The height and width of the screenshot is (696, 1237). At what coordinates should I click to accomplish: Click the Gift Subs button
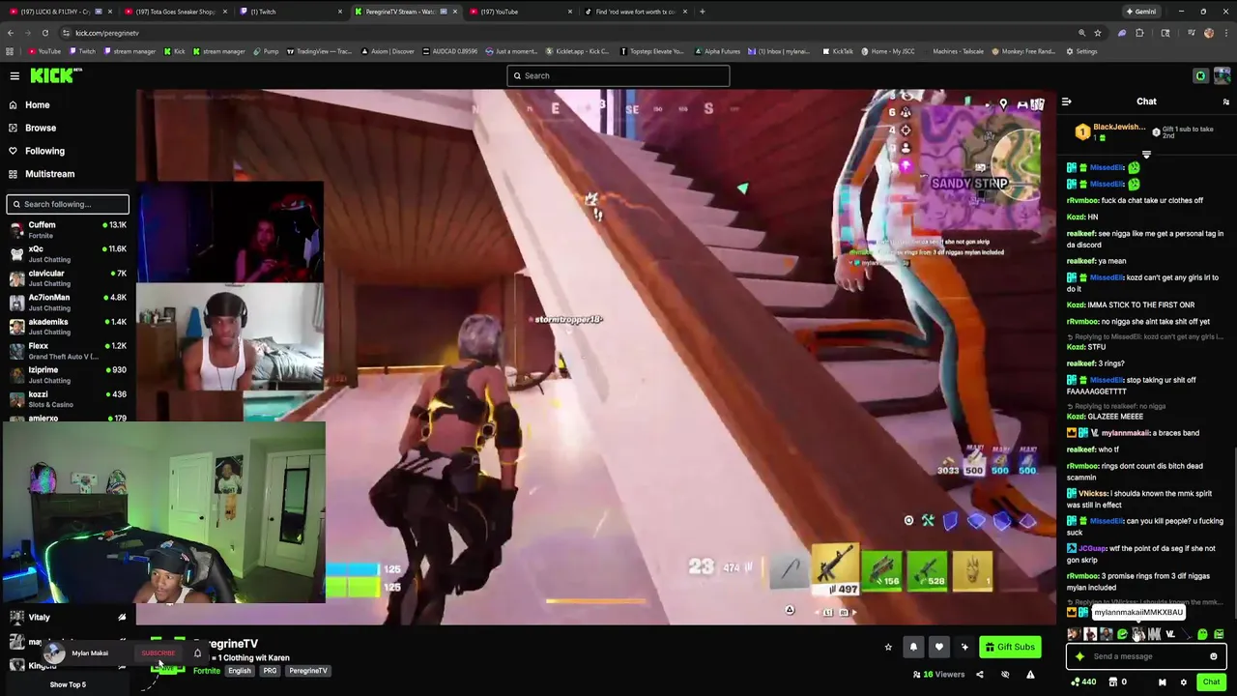(1010, 647)
